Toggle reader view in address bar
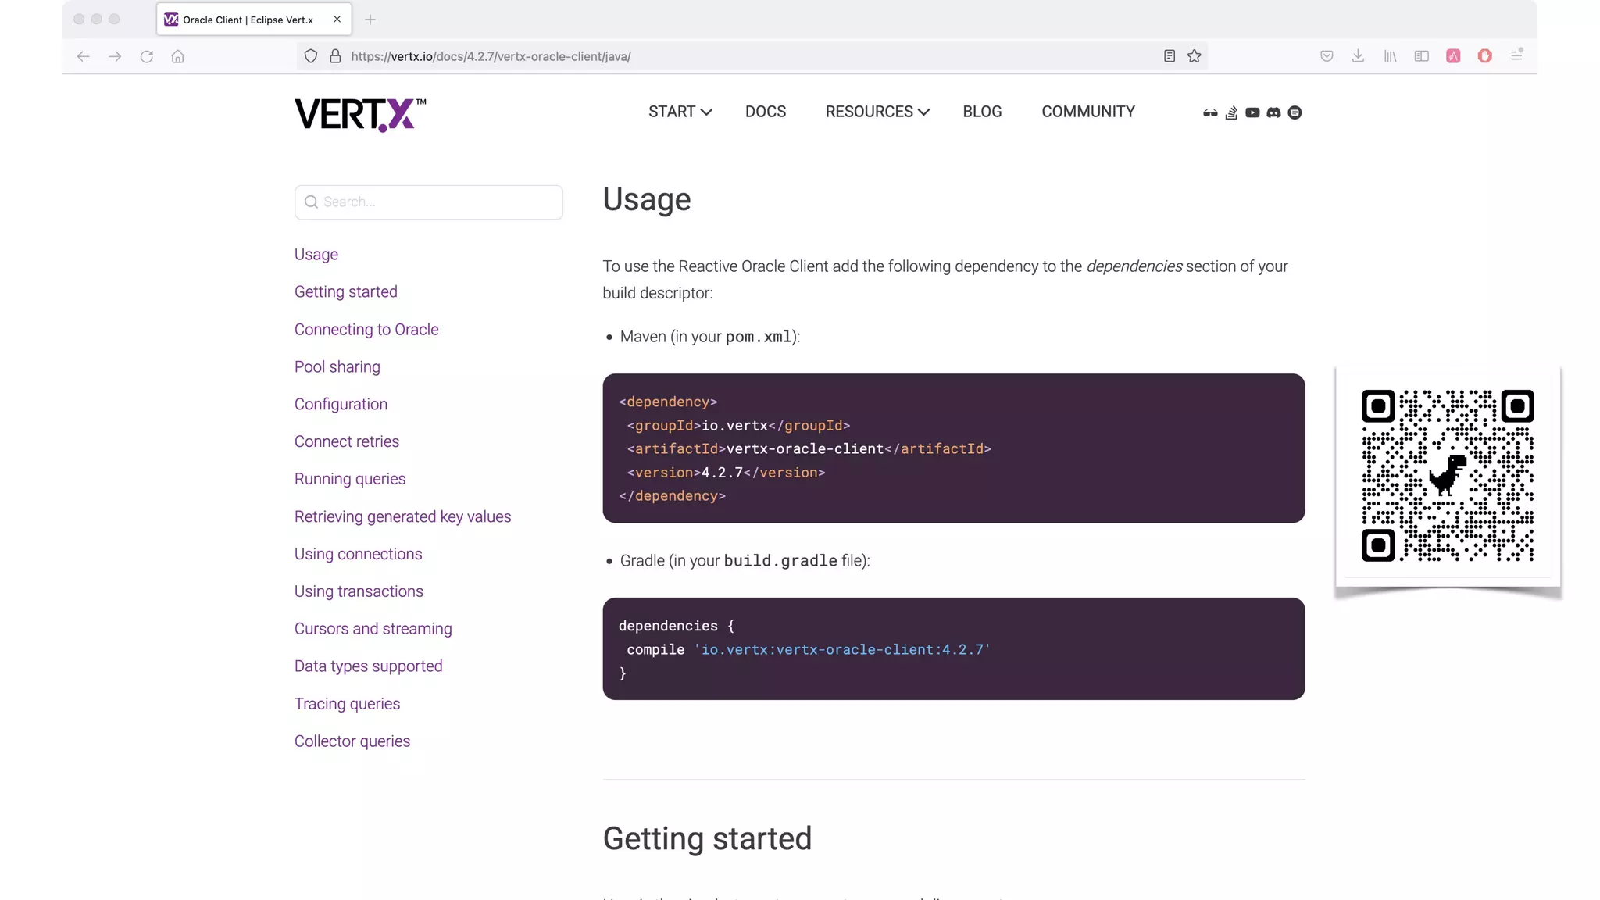 click(x=1170, y=56)
